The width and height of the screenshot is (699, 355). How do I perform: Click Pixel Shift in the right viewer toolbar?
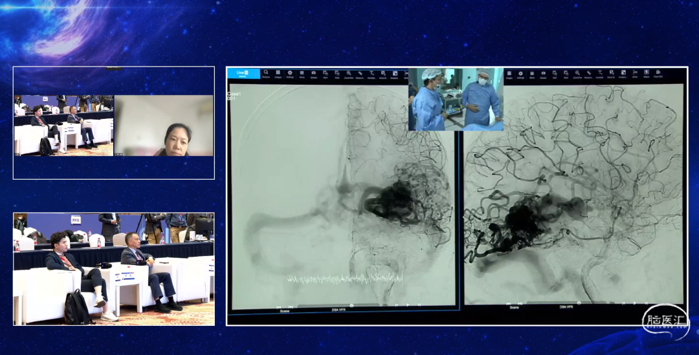pyautogui.click(x=658, y=74)
